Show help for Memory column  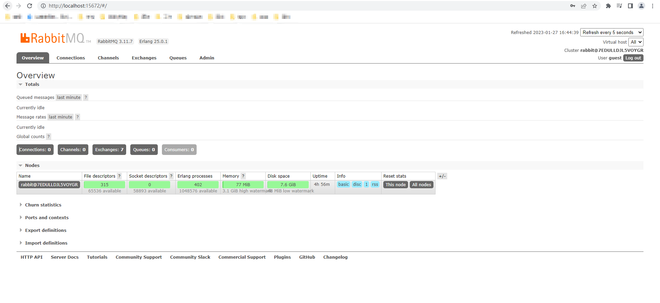(x=243, y=176)
